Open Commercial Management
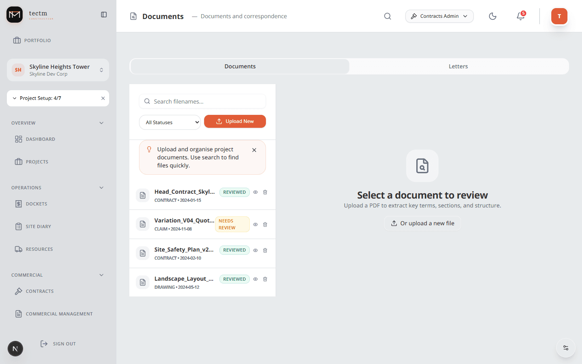The image size is (582, 364). tap(59, 313)
